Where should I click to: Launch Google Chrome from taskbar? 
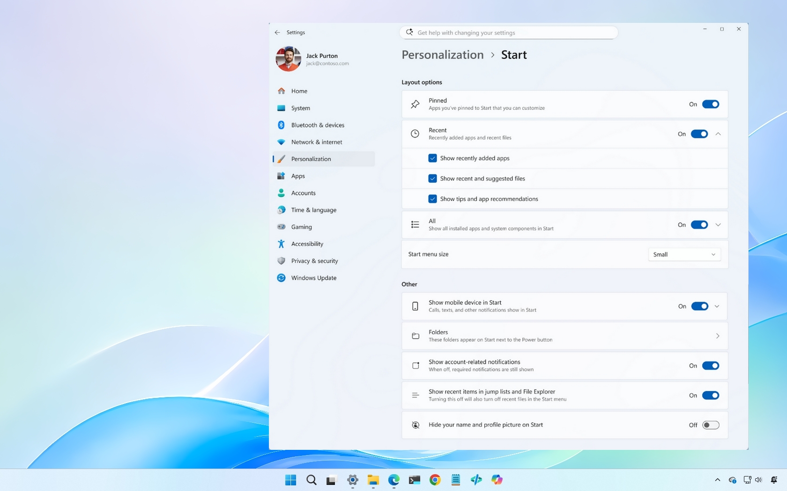435,480
